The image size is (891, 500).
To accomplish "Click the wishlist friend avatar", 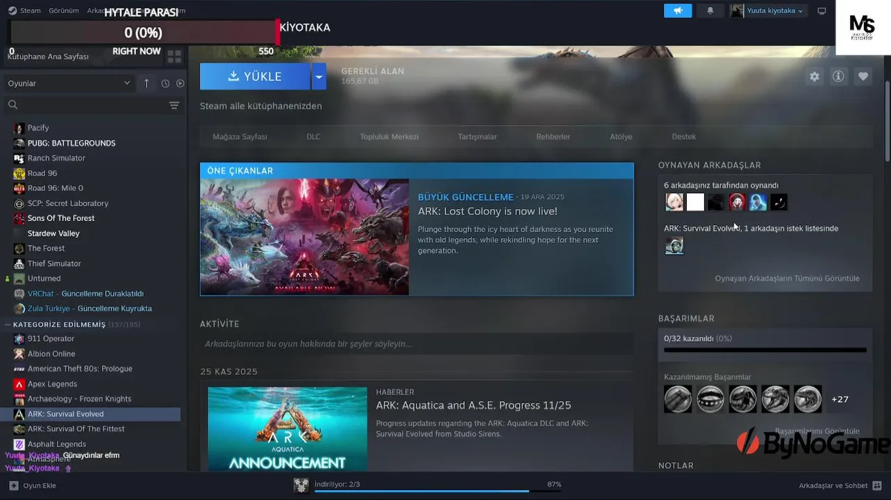I will tap(674, 245).
